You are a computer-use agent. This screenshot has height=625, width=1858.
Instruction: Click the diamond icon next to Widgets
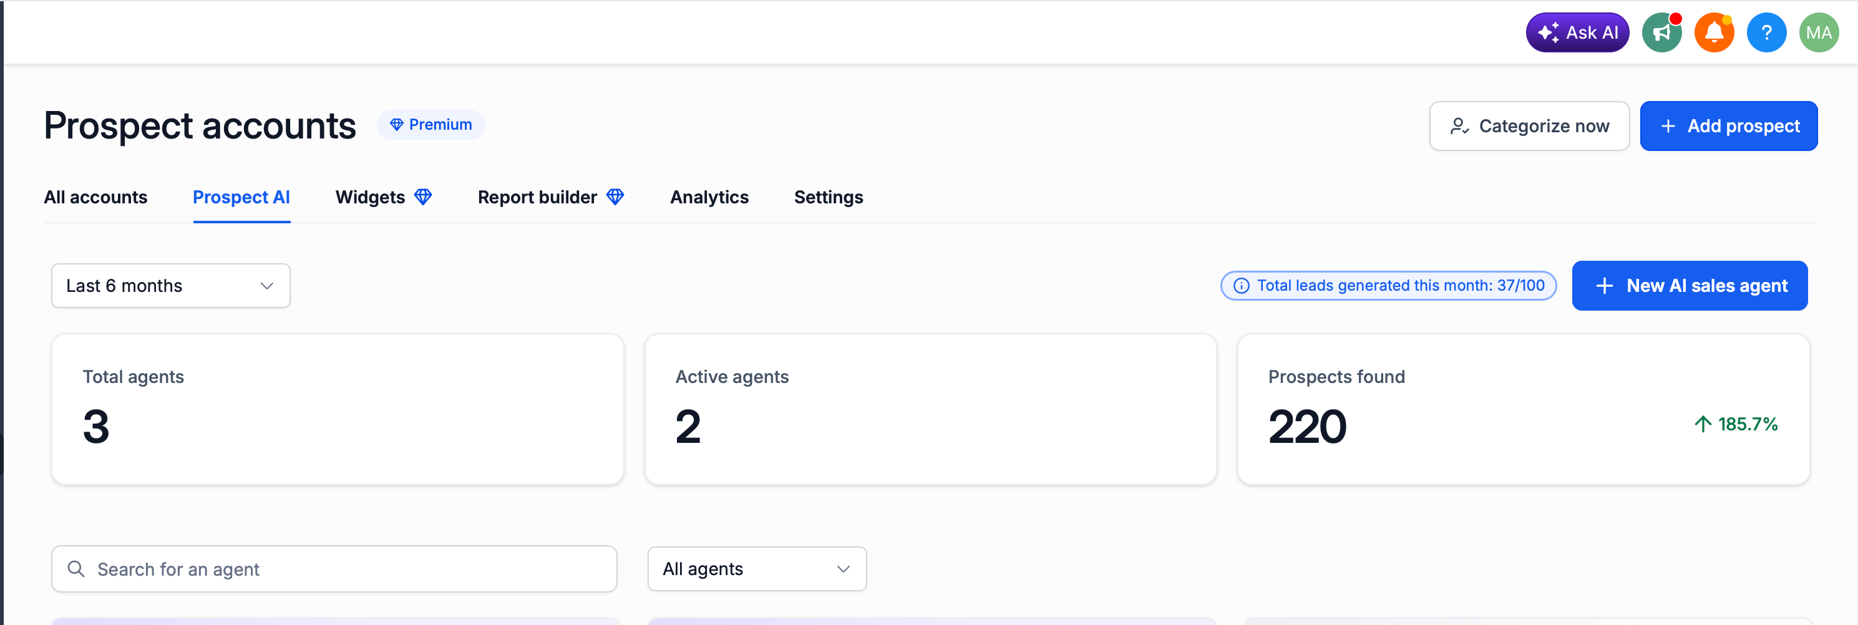click(422, 197)
